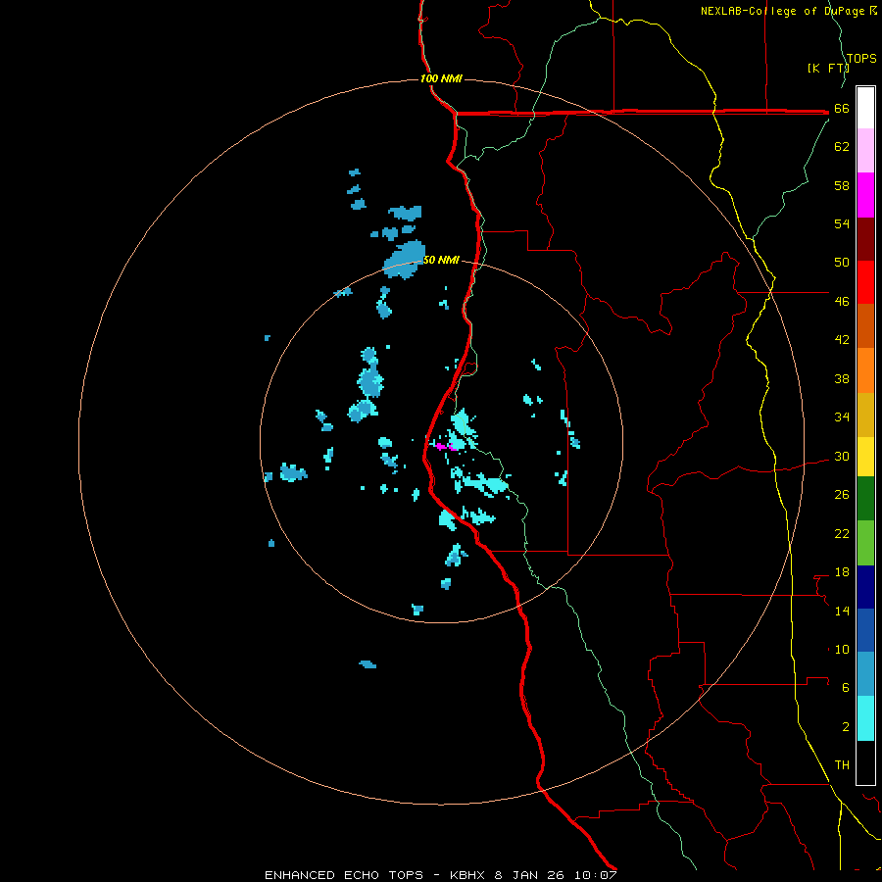Pick the dark green color scale swatch
882x882 pixels.
click(x=865, y=499)
